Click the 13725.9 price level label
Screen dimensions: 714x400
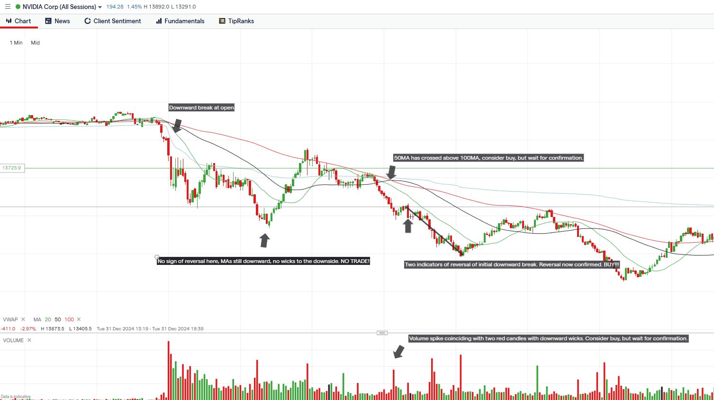12,168
